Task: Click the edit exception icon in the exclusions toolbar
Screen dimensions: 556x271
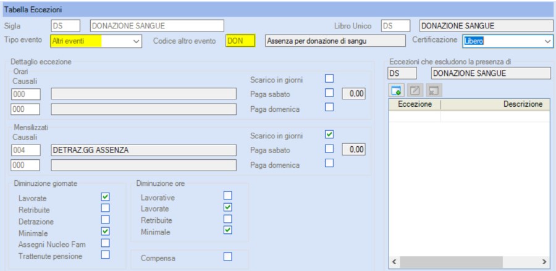Action: pyautogui.click(x=415, y=90)
